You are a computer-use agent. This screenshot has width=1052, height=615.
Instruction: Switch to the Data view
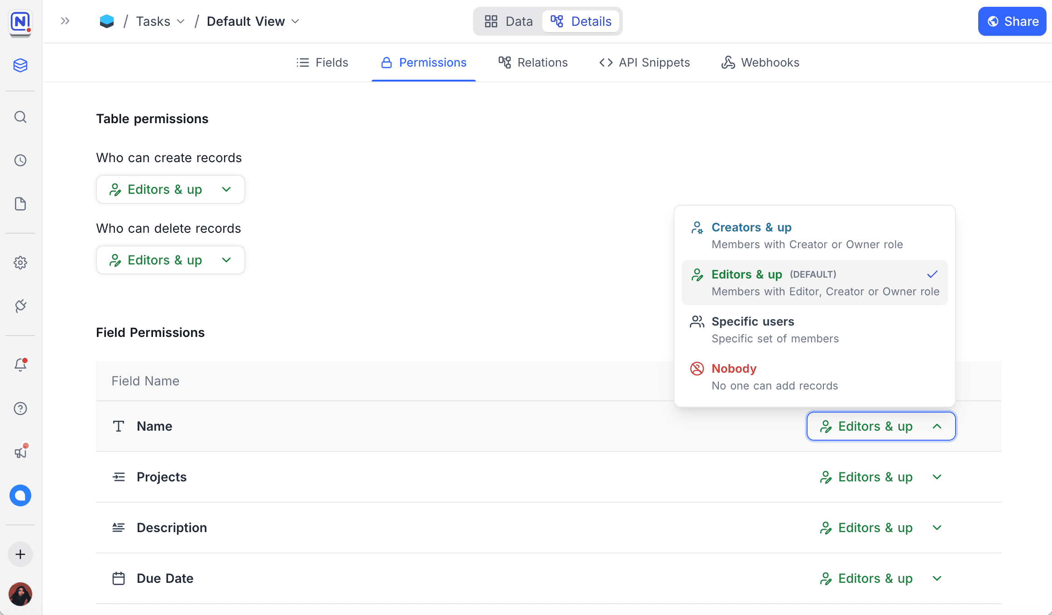(x=508, y=21)
